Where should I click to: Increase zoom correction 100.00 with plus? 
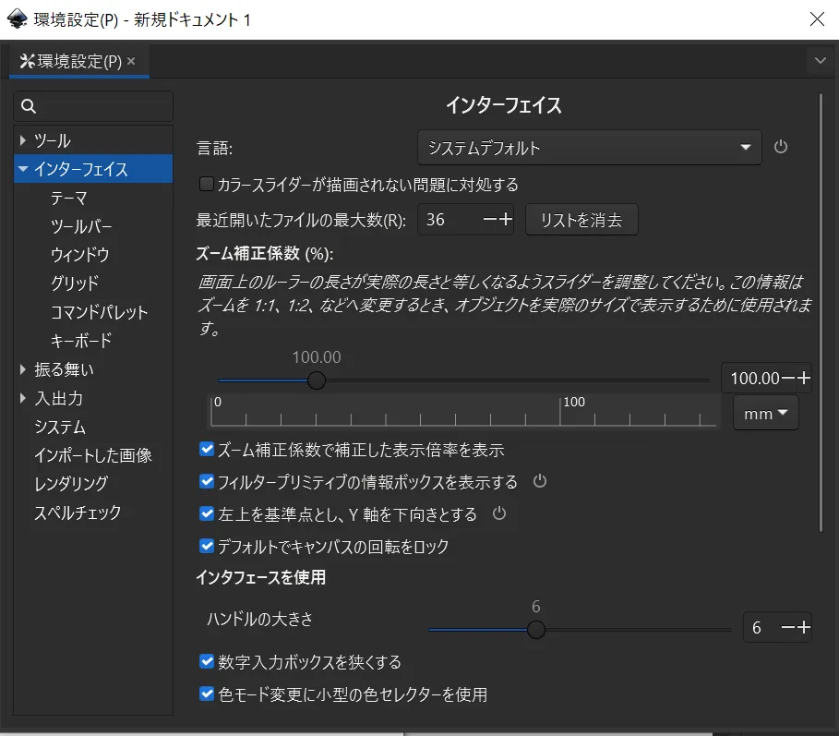pyautogui.click(x=804, y=378)
